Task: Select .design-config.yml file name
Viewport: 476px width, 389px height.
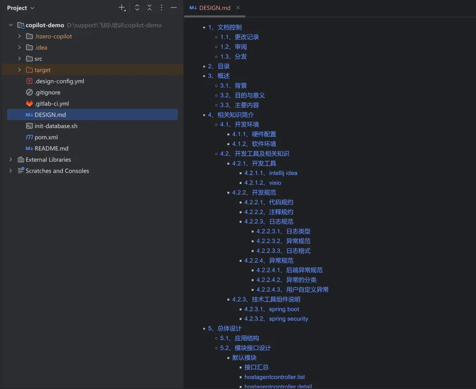Action: pos(59,81)
